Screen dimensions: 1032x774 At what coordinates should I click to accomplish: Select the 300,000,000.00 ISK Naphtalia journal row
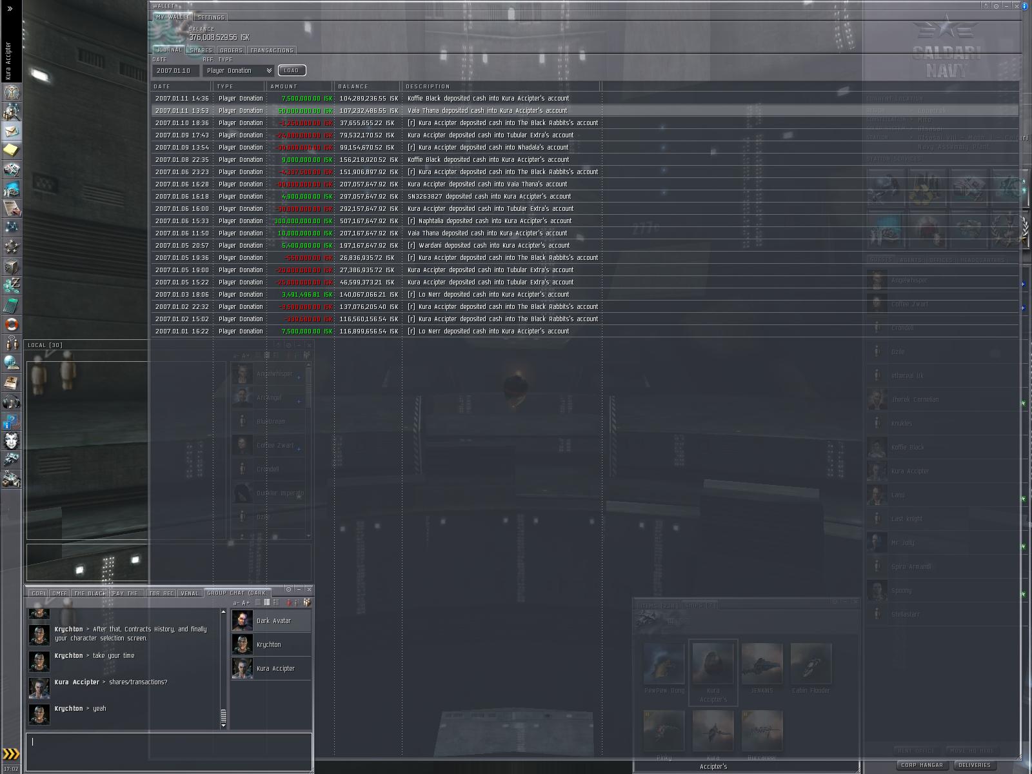tap(585, 221)
